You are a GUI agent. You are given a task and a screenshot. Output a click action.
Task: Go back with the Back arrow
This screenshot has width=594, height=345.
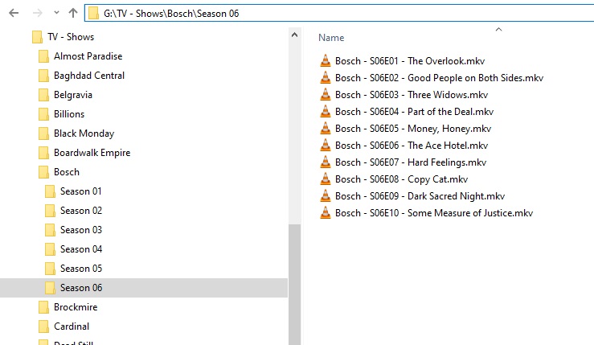coord(14,13)
